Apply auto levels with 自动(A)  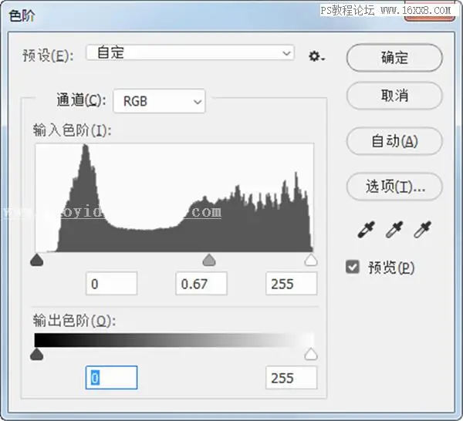point(394,141)
